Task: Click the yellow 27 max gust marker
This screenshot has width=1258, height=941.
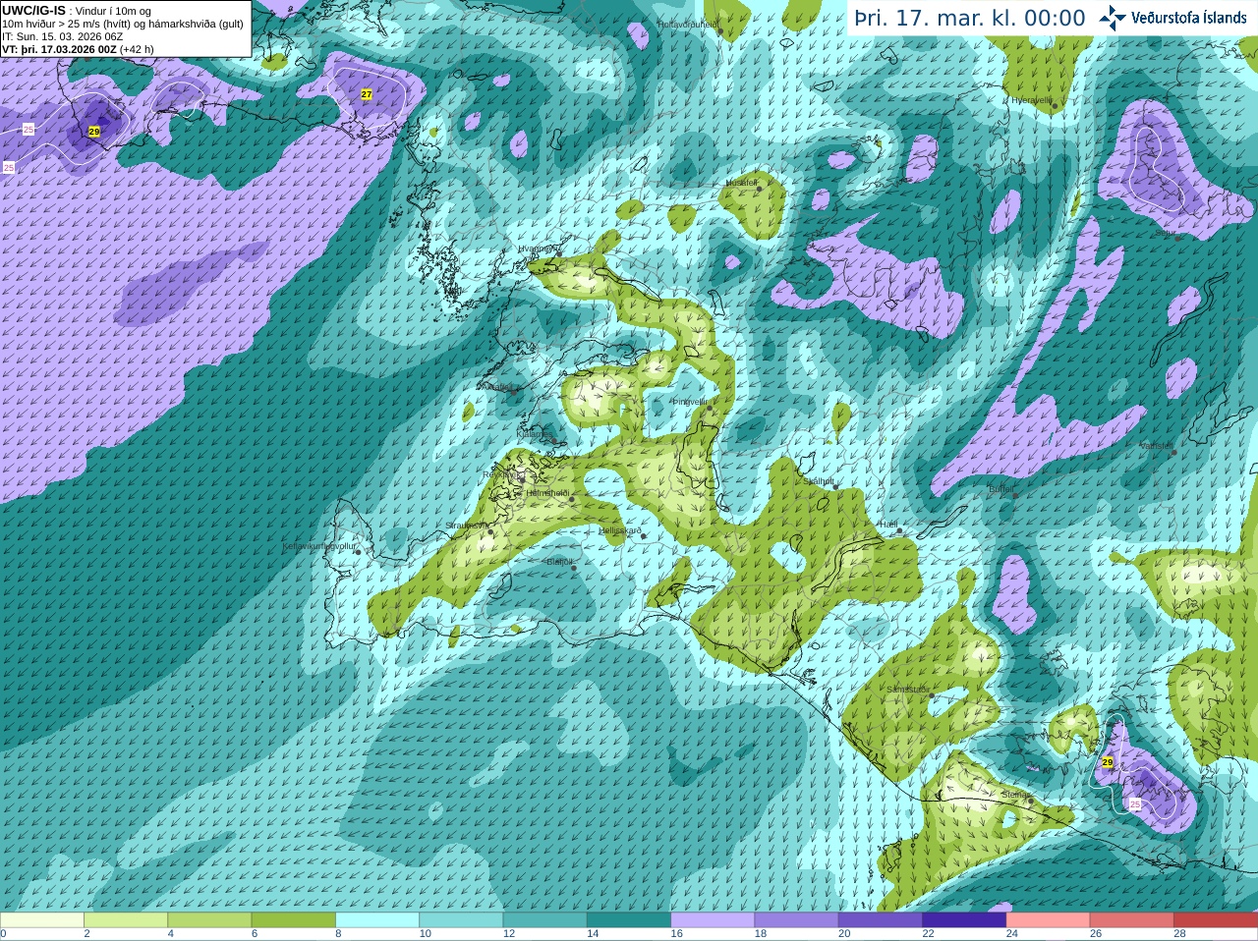Action: (x=367, y=94)
